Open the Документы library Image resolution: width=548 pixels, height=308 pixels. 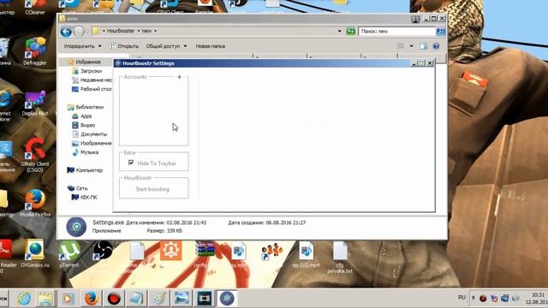89,134
